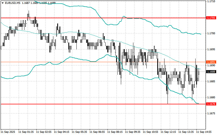Click the 1.1695 price scale label
The height and width of the screenshot is (135, 217).
211,49
